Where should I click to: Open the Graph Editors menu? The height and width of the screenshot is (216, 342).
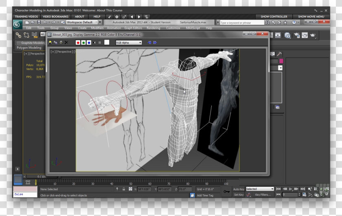pos(133,28)
